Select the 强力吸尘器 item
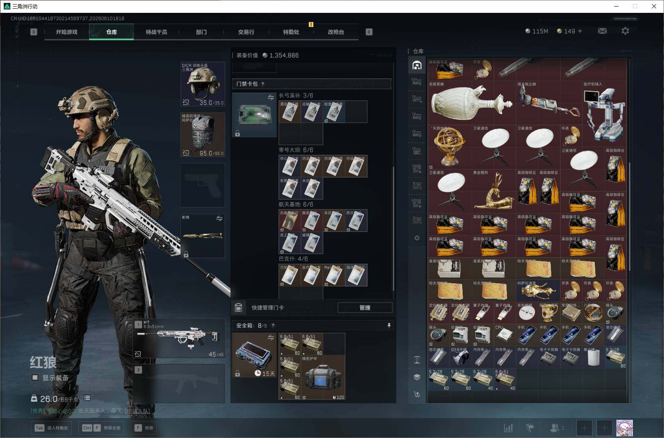The image size is (664, 438). click(x=549, y=103)
